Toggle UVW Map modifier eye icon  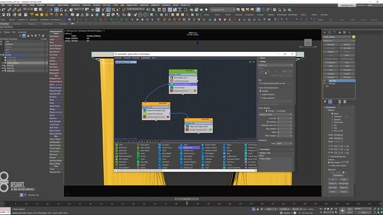[x=324, y=81]
